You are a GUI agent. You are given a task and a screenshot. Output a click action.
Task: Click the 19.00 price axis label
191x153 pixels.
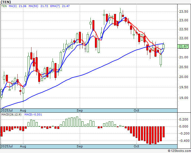click(x=184, y=98)
